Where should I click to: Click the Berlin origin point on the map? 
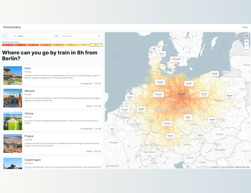pos(181,96)
